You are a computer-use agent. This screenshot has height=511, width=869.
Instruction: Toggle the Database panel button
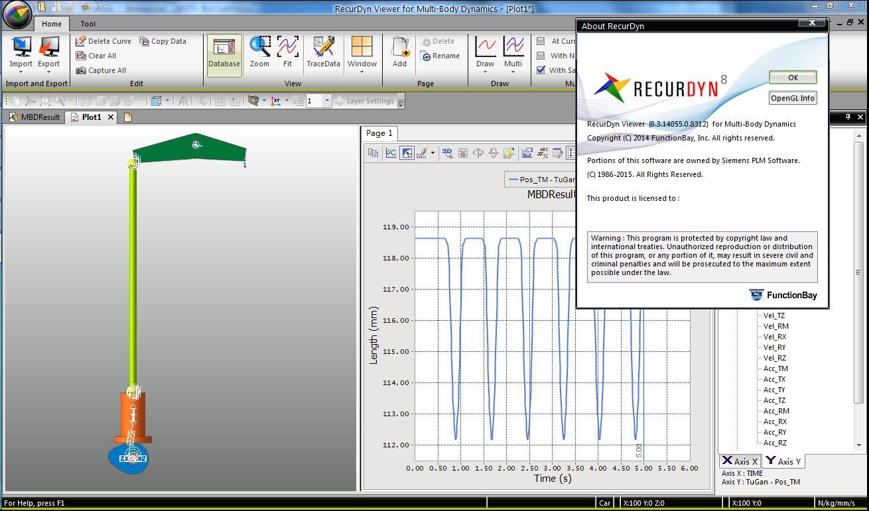click(224, 55)
